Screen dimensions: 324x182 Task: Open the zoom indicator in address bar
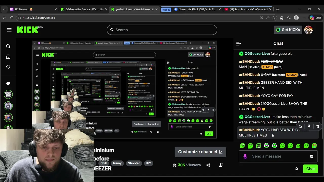pos(261,18)
